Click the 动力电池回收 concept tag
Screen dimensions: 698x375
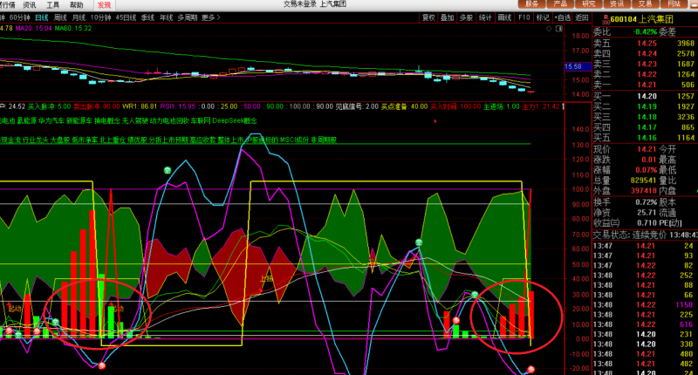pos(168,120)
